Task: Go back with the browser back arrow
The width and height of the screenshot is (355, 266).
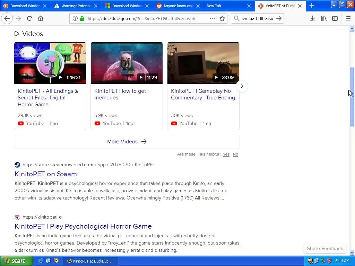Action: pos(7,19)
